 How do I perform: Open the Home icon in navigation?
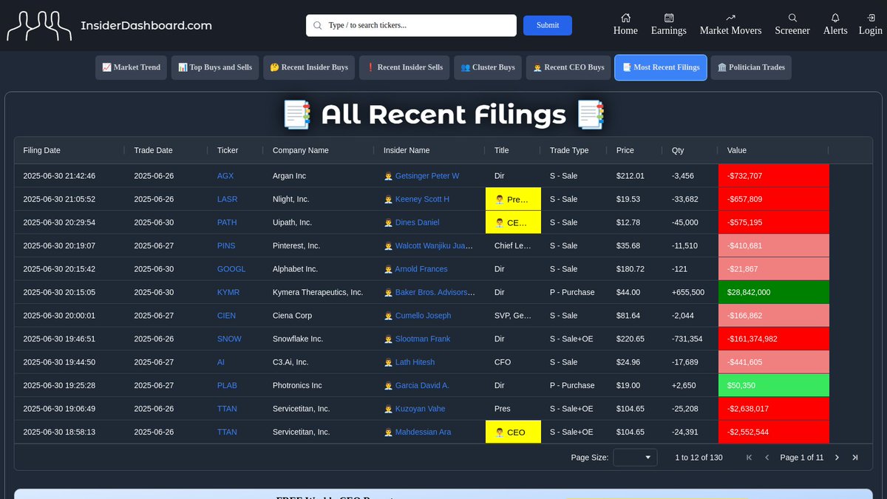[625, 18]
